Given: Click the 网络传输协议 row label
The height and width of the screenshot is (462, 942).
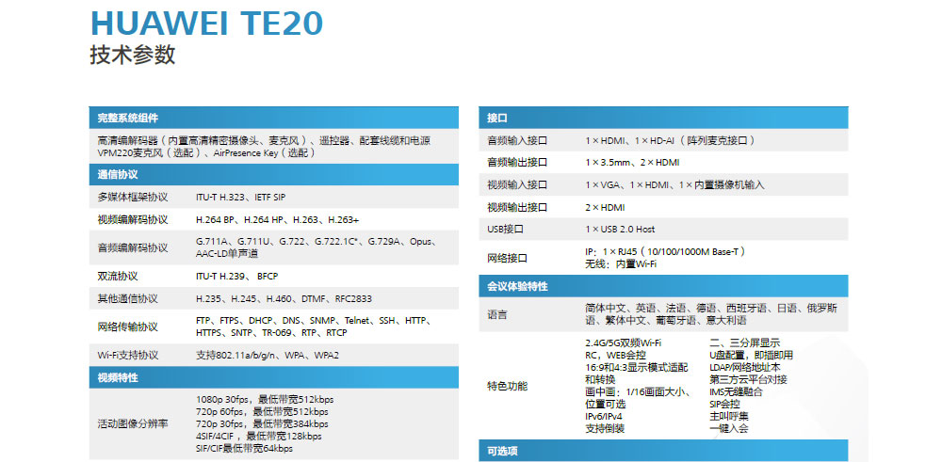Looking at the screenshot, I should pos(127,327).
